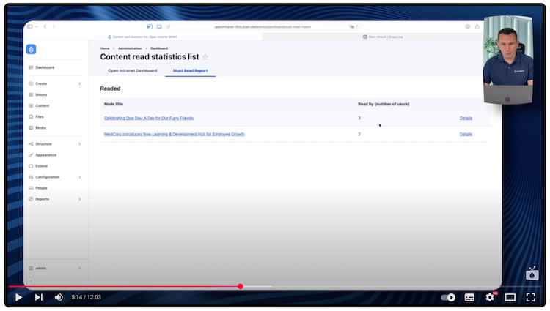Click the red progress bar scrubber
This screenshot has height=311, width=550.
pyautogui.click(x=241, y=287)
